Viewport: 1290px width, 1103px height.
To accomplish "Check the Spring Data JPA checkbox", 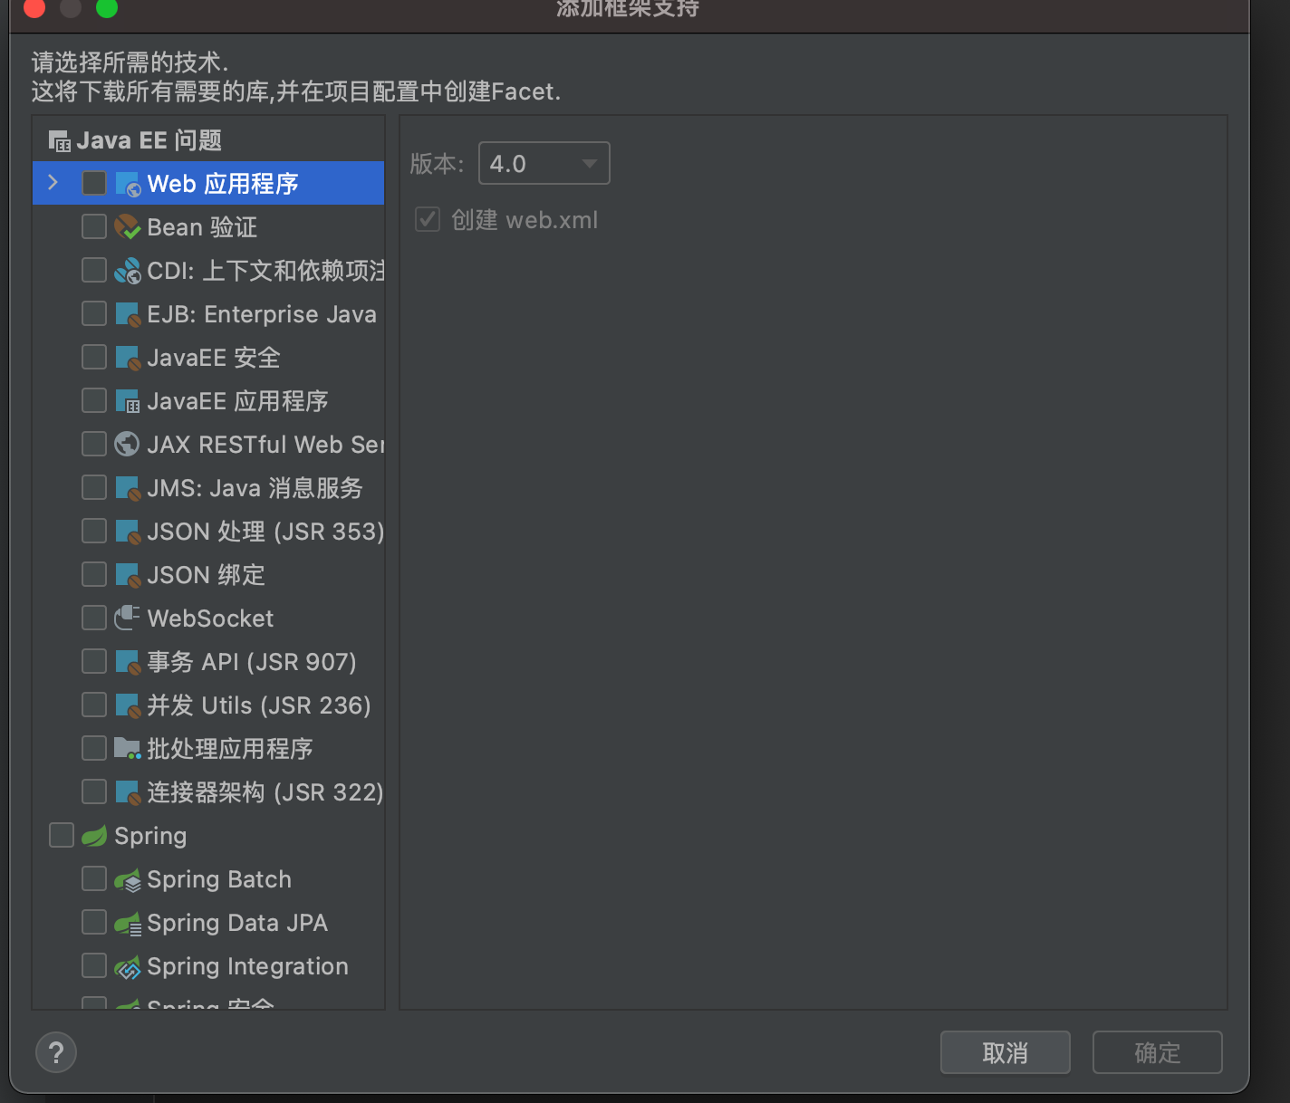I will [x=93, y=921].
